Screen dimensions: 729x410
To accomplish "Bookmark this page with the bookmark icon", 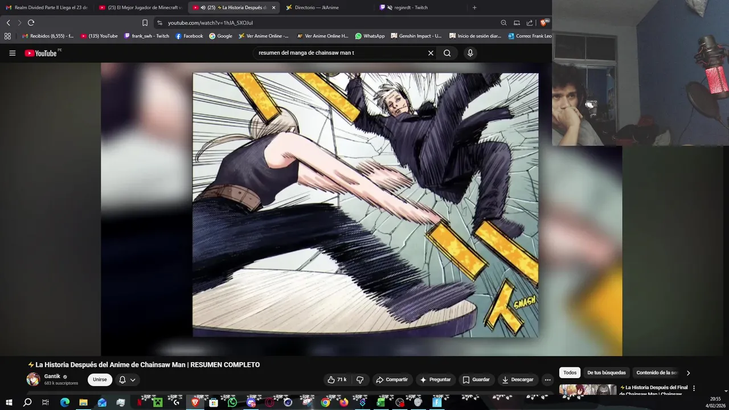I will [x=145, y=23].
